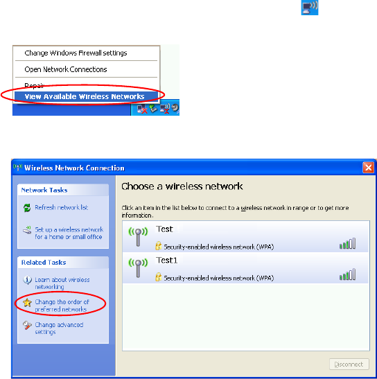Select View Available Wireless Networks menu item
This screenshot has height=379, width=377.
coord(86,97)
